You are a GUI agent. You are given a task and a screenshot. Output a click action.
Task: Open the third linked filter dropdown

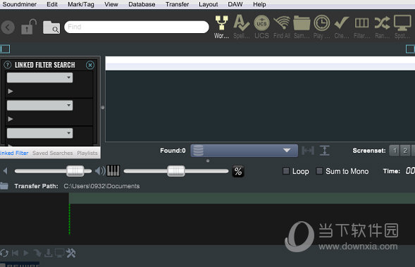click(x=39, y=133)
